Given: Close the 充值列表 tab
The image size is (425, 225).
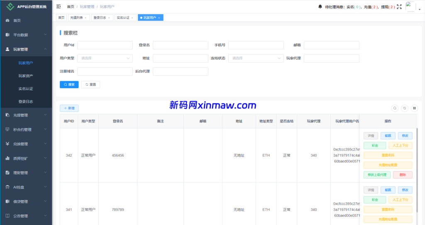Looking at the screenshot, I should point(85,18).
